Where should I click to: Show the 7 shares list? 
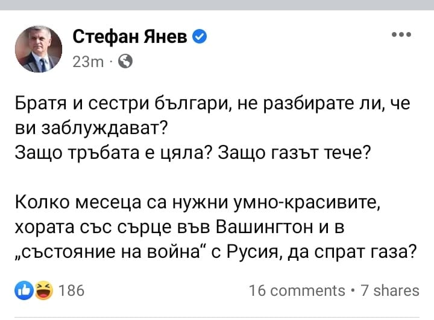tap(389, 290)
